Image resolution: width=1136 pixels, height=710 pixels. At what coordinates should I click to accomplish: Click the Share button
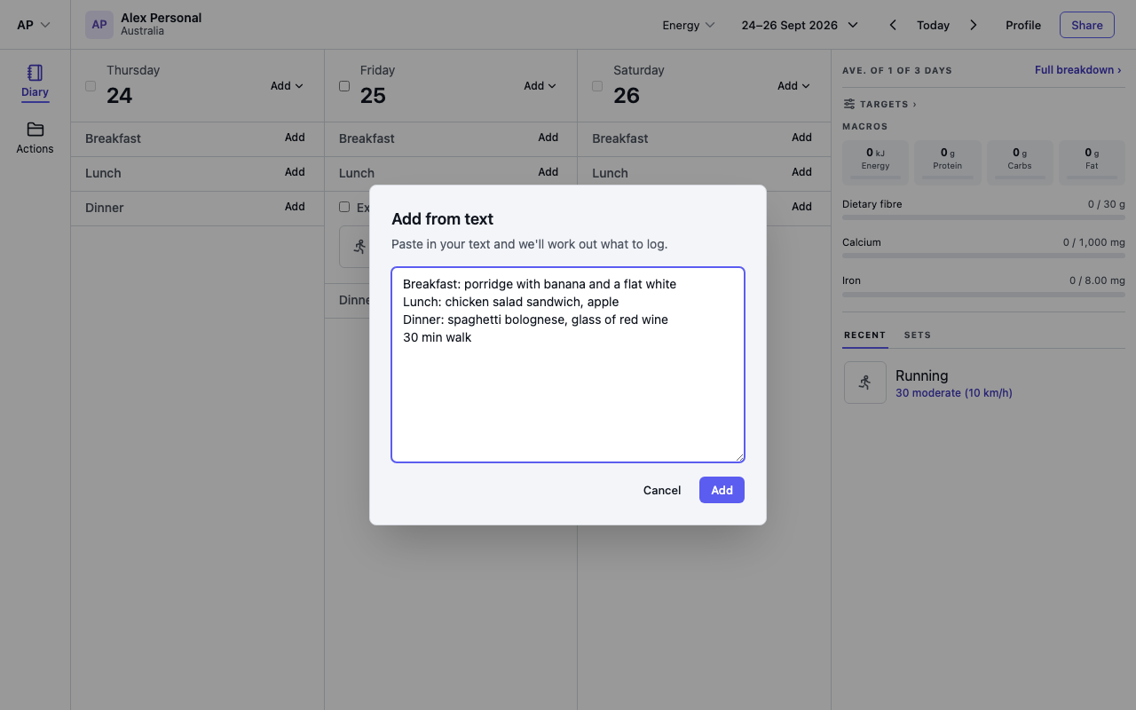(x=1087, y=25)
